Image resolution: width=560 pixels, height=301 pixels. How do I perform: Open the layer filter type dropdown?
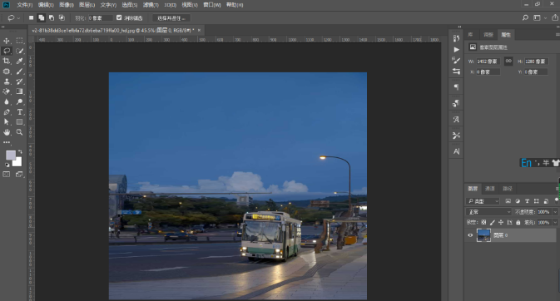point(483,201)
